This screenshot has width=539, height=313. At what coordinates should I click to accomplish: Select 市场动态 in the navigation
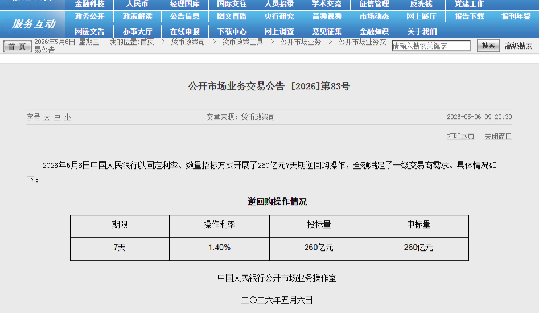[x=374, y=16]
